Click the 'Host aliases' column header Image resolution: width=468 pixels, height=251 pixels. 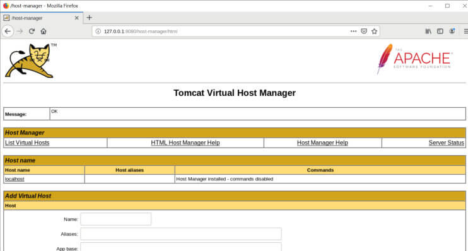(129, 170)
